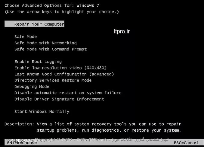Click the arrow keys instruction line
This screenshot has height=147, width=204.
62,12
